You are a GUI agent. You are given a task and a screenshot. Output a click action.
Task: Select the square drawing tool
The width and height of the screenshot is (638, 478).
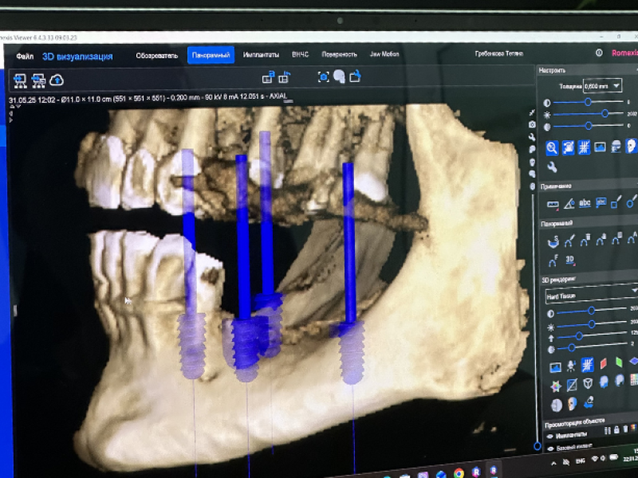pos(616,202)
